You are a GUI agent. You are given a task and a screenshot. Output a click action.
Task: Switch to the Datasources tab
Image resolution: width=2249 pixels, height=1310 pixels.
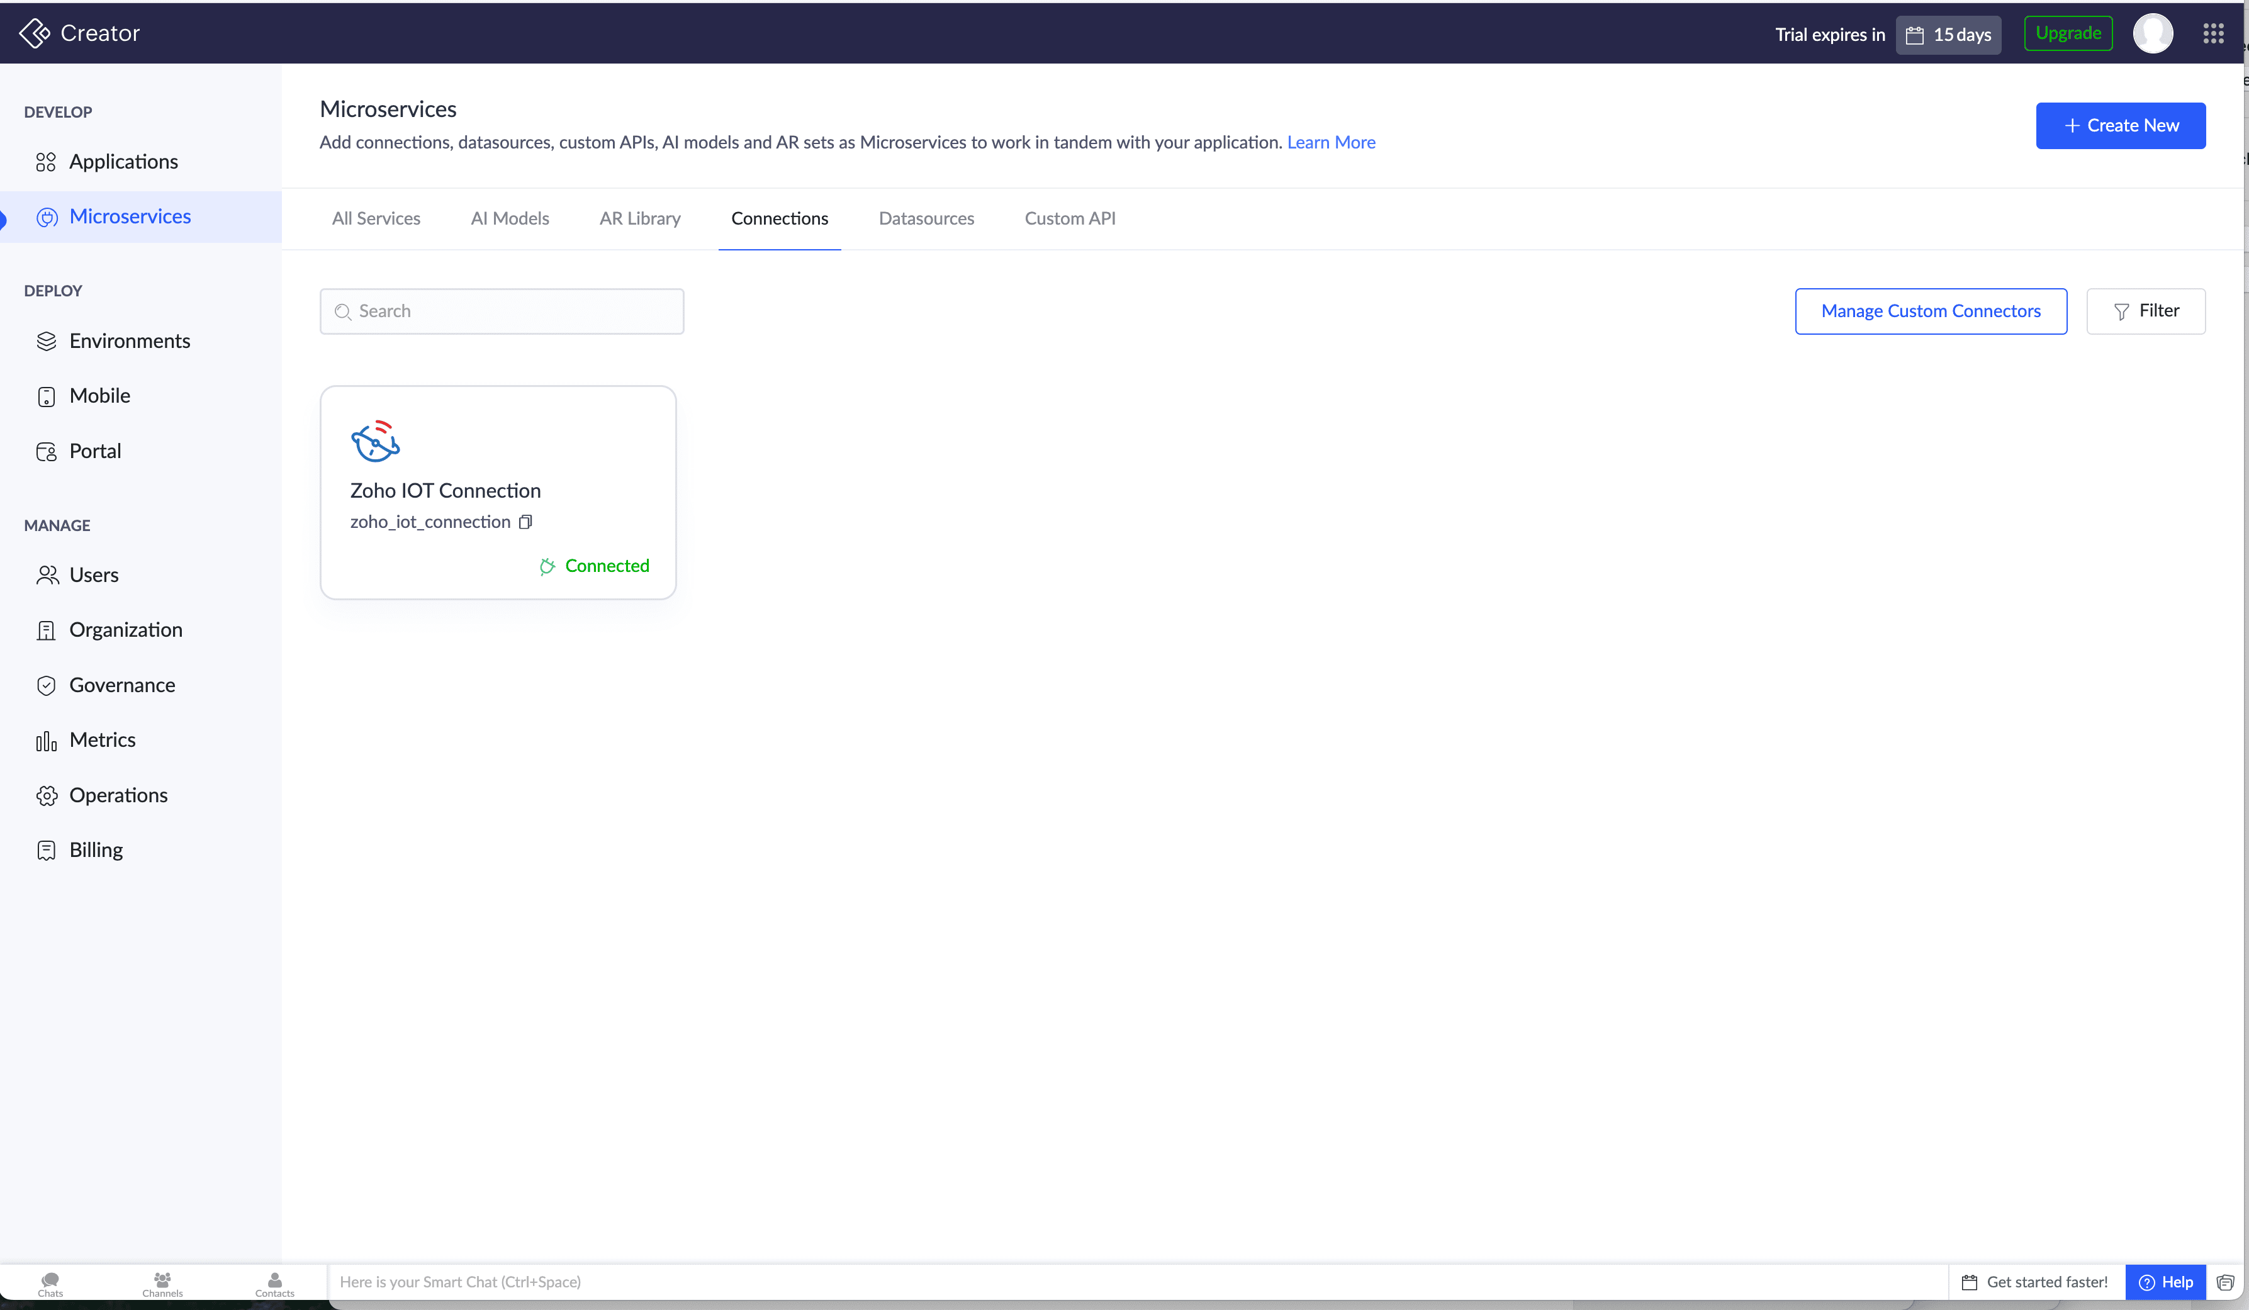coord(926,218)
